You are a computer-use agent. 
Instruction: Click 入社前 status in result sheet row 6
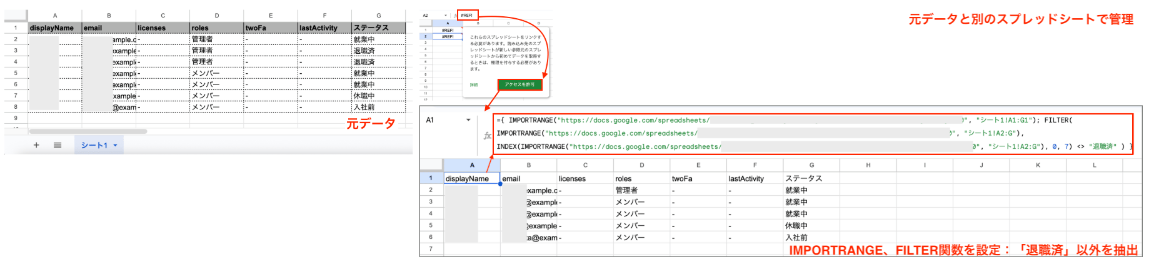pyautogui.click(x=811, y=238)
